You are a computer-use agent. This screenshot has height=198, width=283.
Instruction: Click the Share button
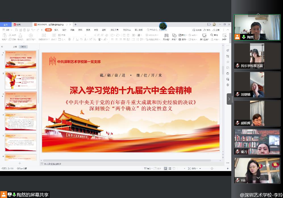[216, 30]
